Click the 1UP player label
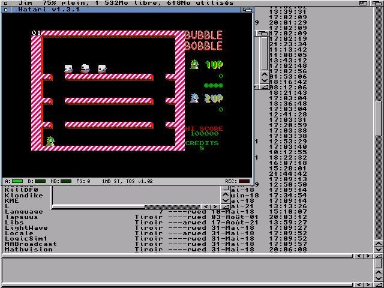The height and width of the screenshot is (288, 384). tap(214, 65)
